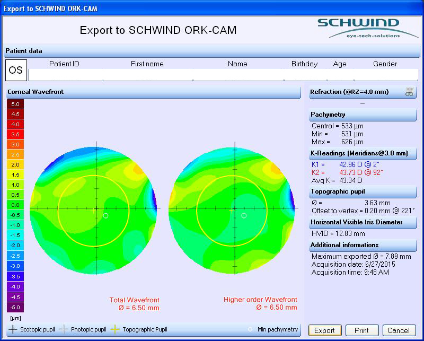Select the 2.0 yellow scale swatch
This screenshot has height=341, width=424.
(15, 164)
